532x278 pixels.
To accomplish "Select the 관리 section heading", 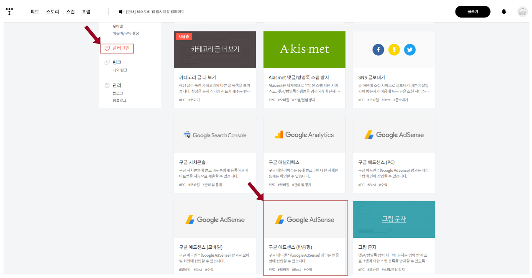I will pos(117,85).
